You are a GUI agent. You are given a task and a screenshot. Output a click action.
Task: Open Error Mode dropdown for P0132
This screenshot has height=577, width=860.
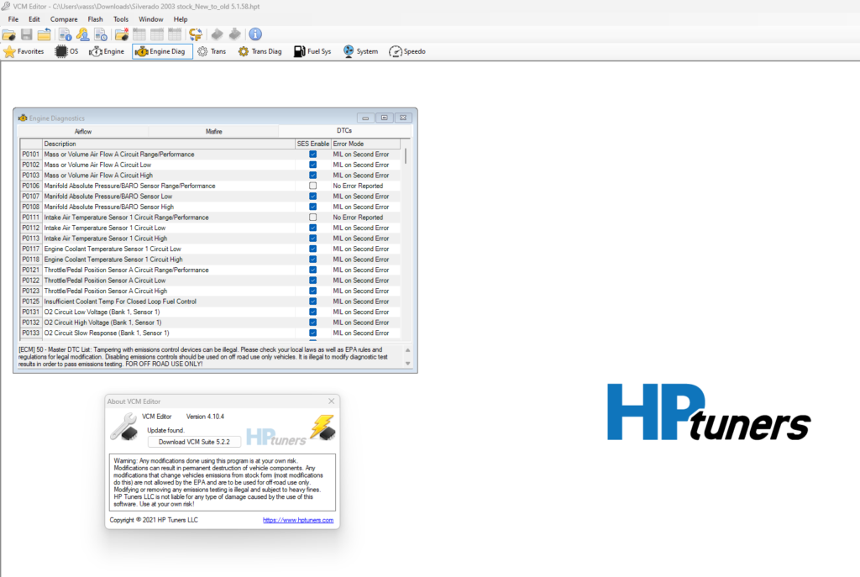point(365,323)
